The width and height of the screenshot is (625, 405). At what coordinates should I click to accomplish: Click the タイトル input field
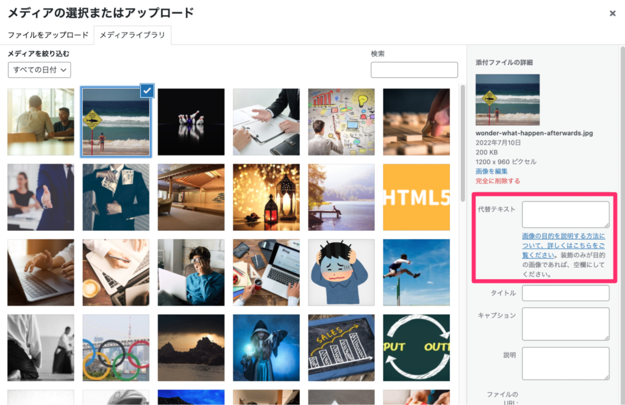(565, 293)
